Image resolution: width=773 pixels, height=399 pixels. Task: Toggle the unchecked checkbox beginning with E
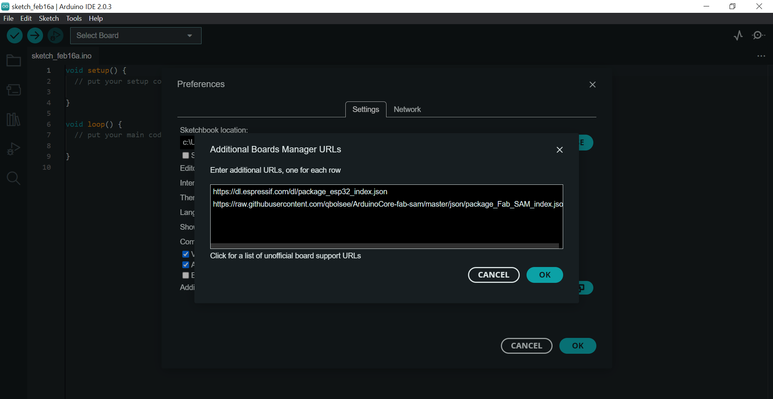pos(185,275)
